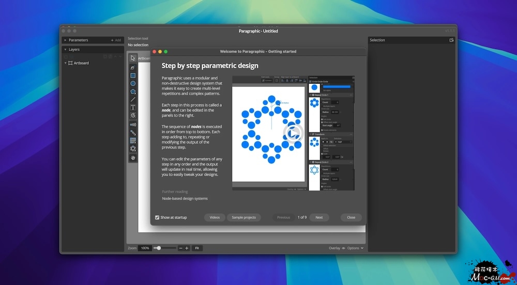Collapse the Artboard layer tree item

coord(66,63)
